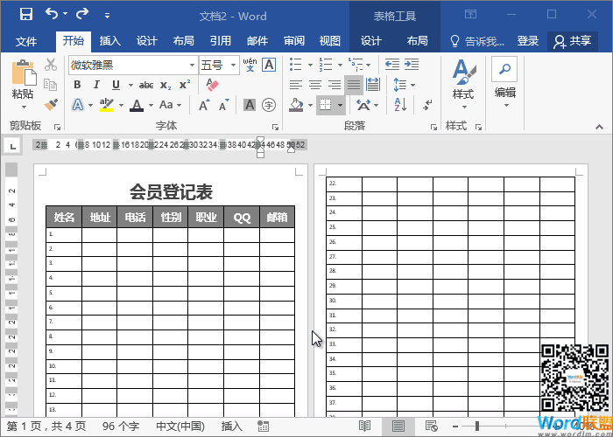Switch to Read Mode view in status bar

click(x=364, y=427)
